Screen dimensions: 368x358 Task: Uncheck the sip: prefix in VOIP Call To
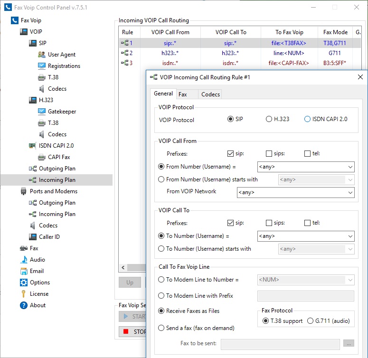[x=230, y=223]
